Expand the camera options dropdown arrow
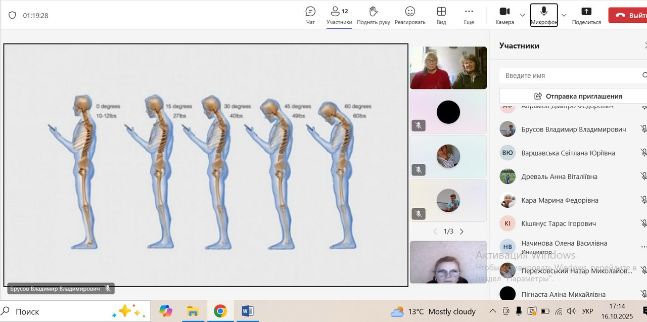Image resolution: width=647 pixels, height=322 pixels. click(x=523, y=15)
